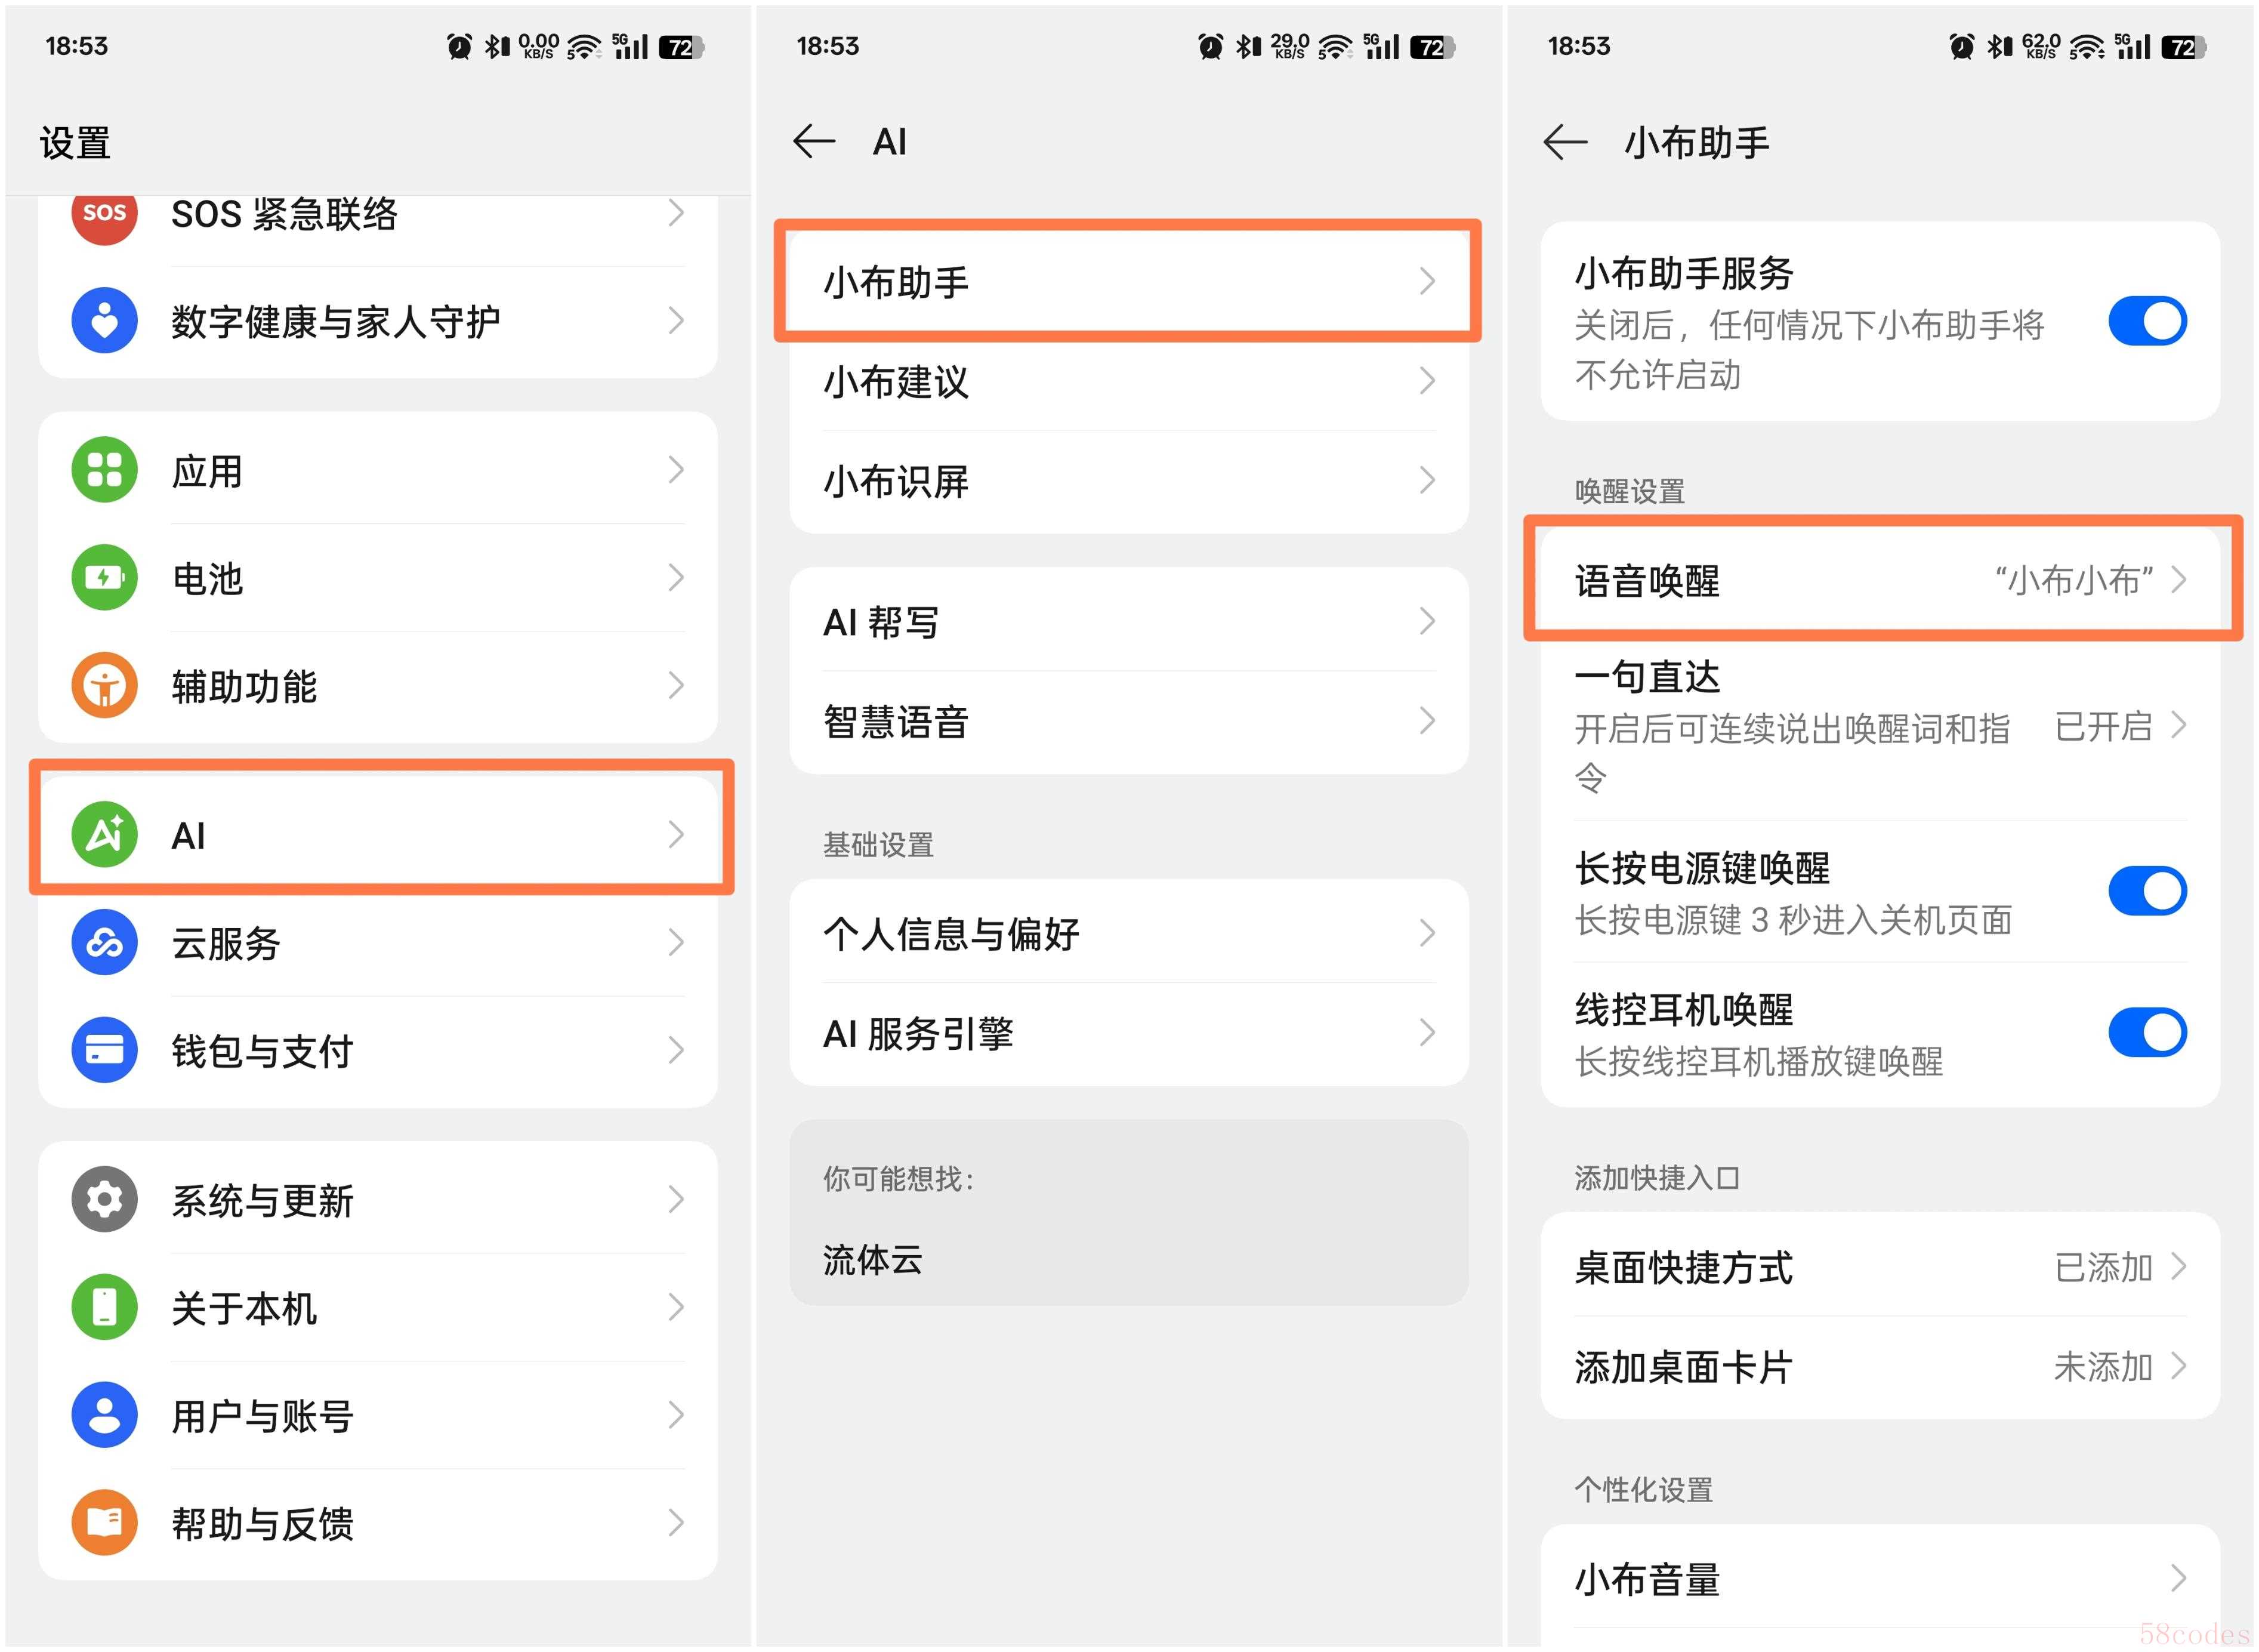2259x1652 pixels.
Task: Tap the green AI icon
Action: click(x=104, y=834)
